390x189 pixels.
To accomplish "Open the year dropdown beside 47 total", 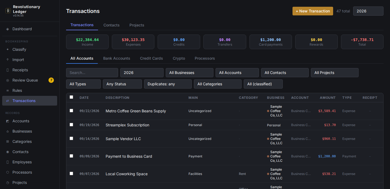I will click(368, 11).
